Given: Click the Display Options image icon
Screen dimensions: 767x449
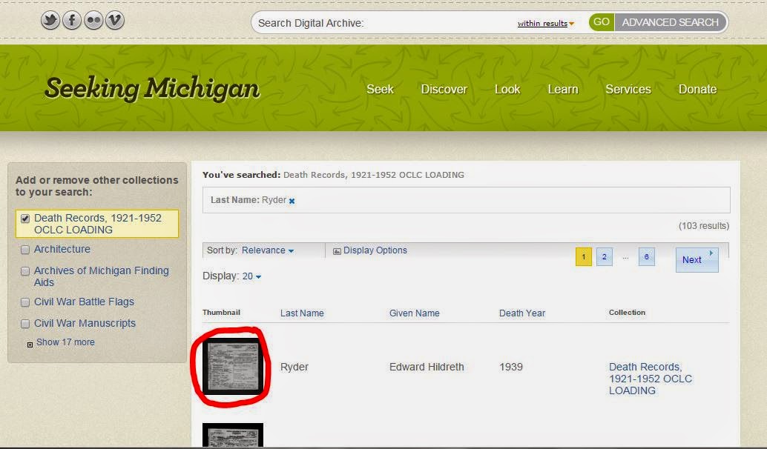Looking at the screenshot, I should pos(337,251).
